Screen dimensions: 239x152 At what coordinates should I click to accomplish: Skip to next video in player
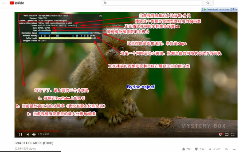click(27, 134)
